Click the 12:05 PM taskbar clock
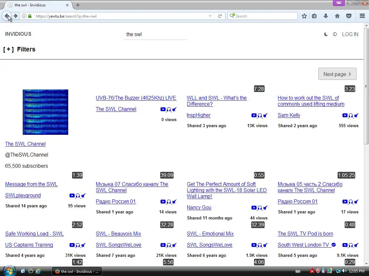The image size is (369, 276). (x=357, y=271)
